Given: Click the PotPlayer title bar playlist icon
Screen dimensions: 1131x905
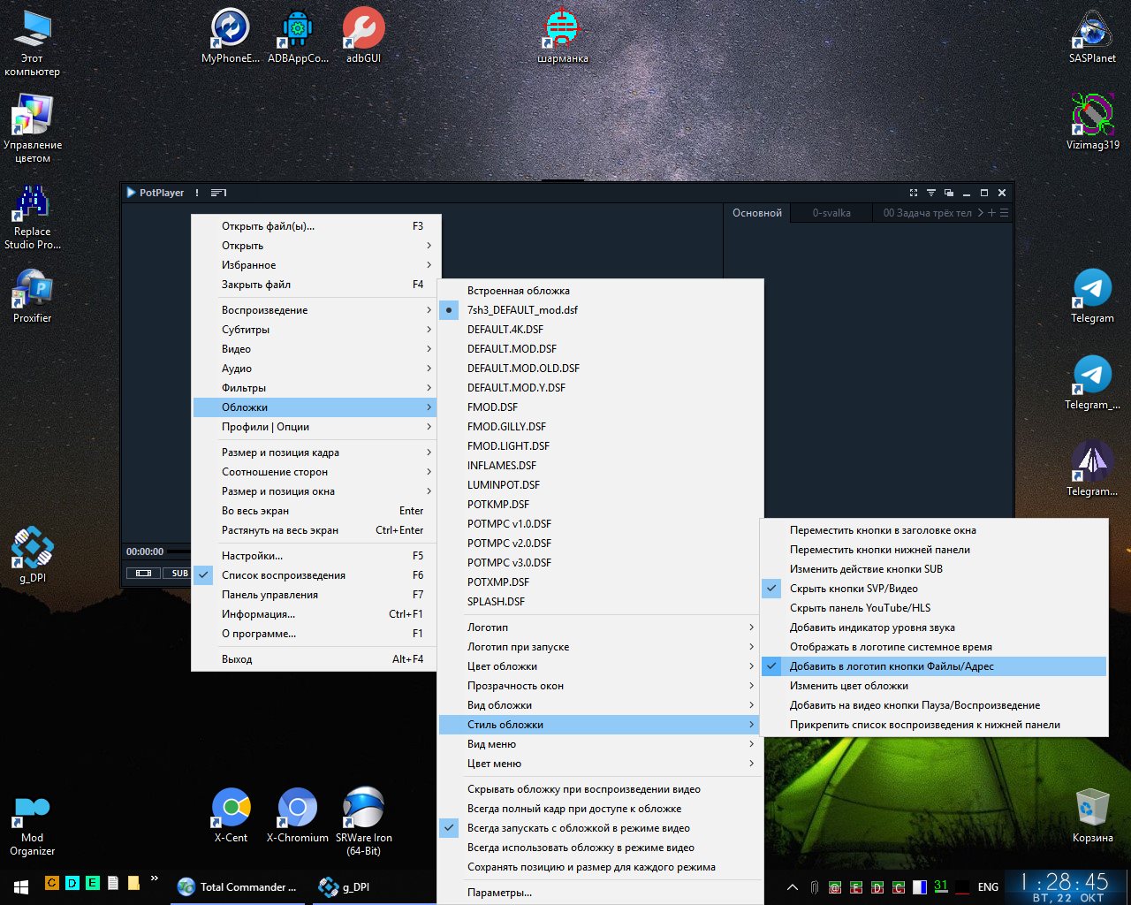Looking at the screenshot, I should click(219, 193).
